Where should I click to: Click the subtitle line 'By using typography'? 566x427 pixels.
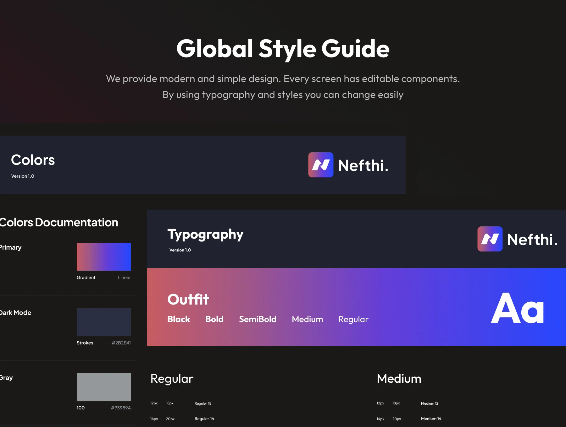(x=283, y=95)
